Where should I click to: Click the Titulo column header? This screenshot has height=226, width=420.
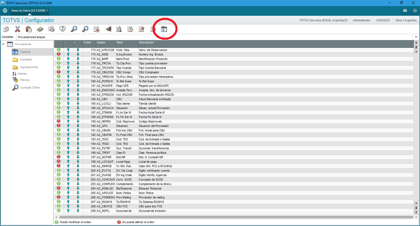tap(127, 44)
